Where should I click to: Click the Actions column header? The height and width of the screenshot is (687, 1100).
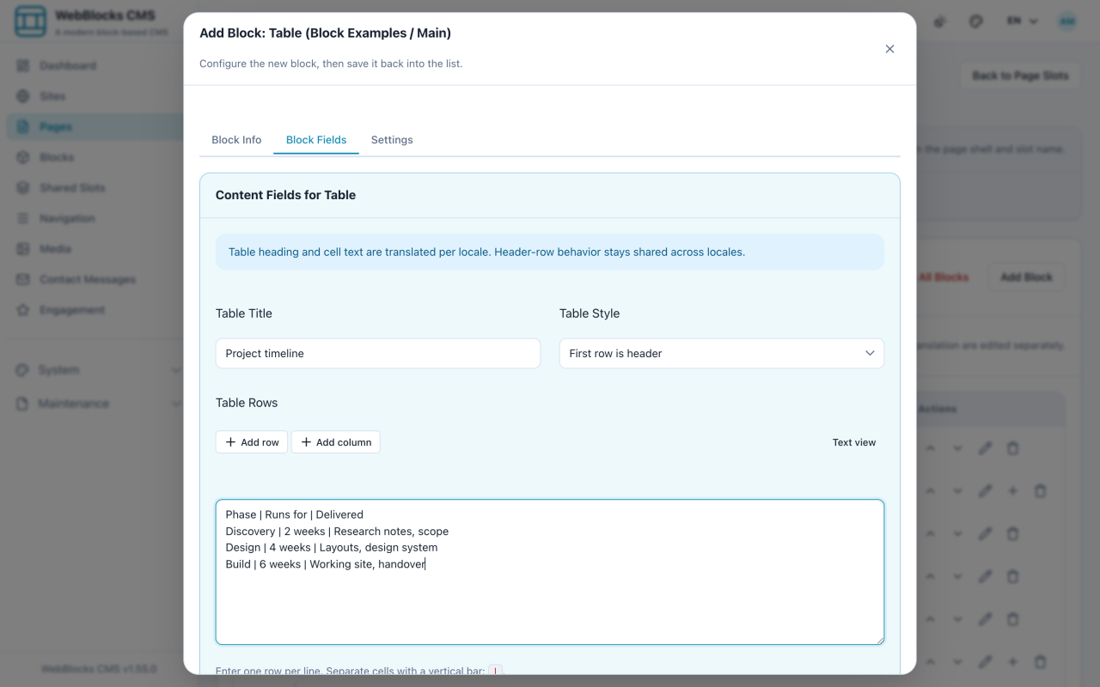click(938, 409)
